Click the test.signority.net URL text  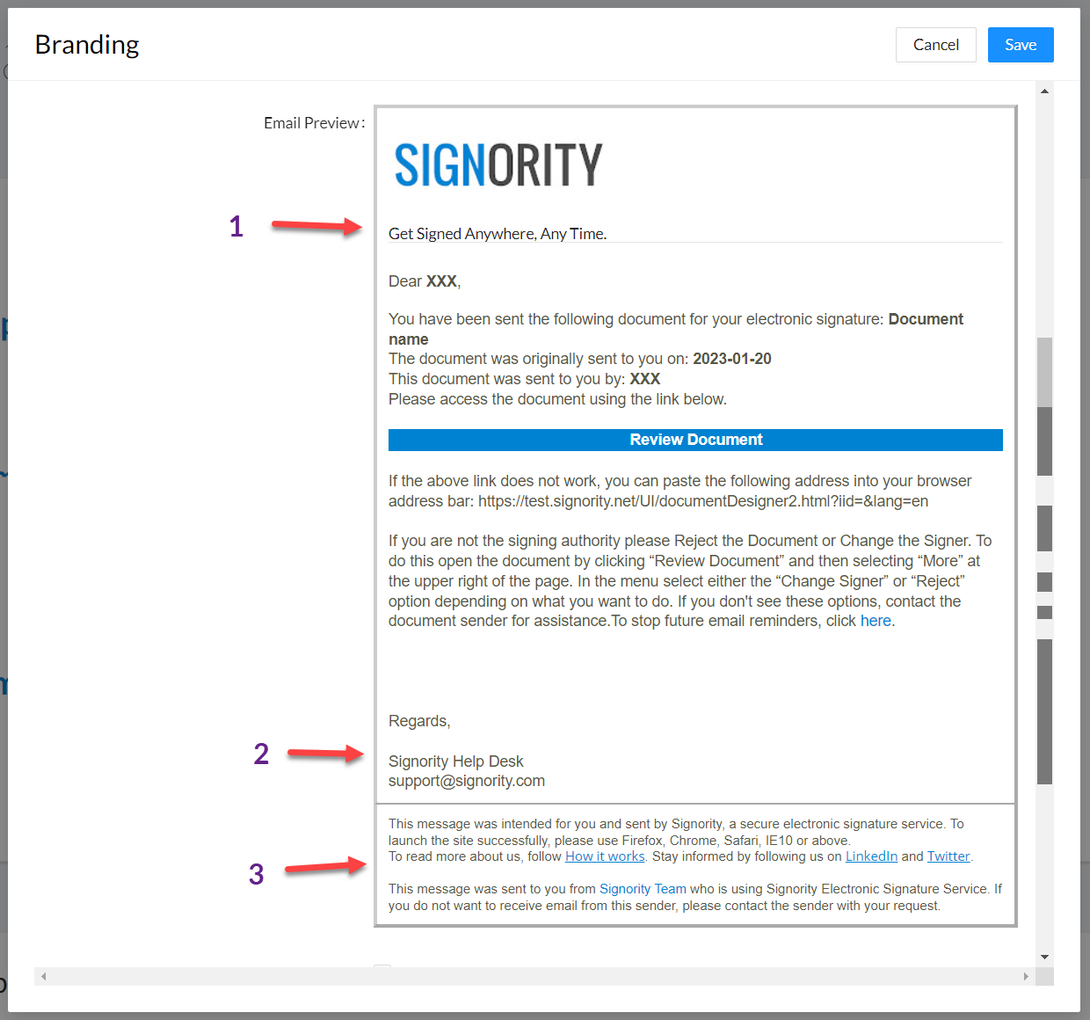pos(703,501)
